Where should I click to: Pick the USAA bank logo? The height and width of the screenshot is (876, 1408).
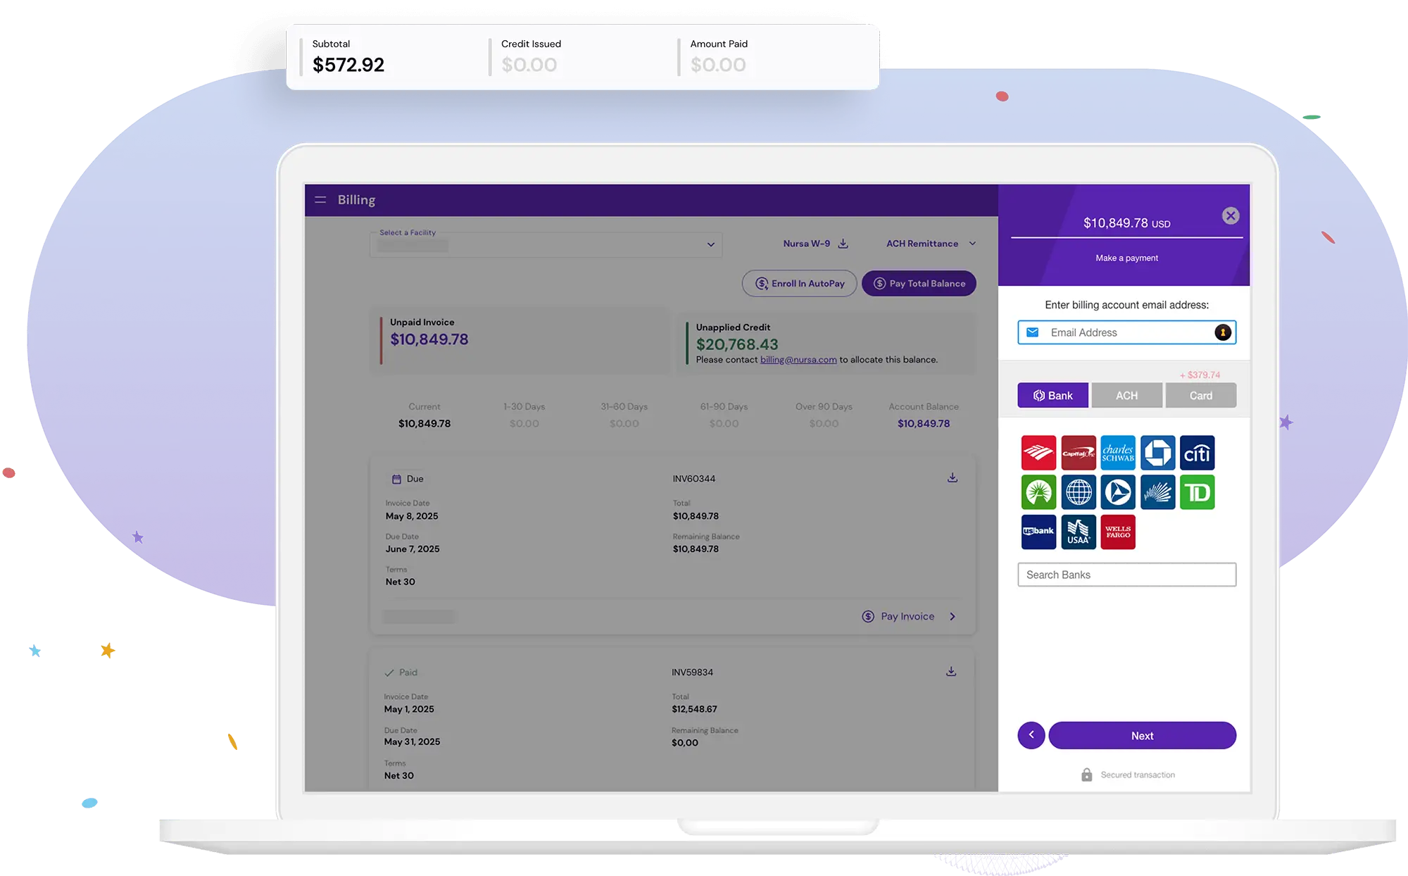tap(1078, 532)
